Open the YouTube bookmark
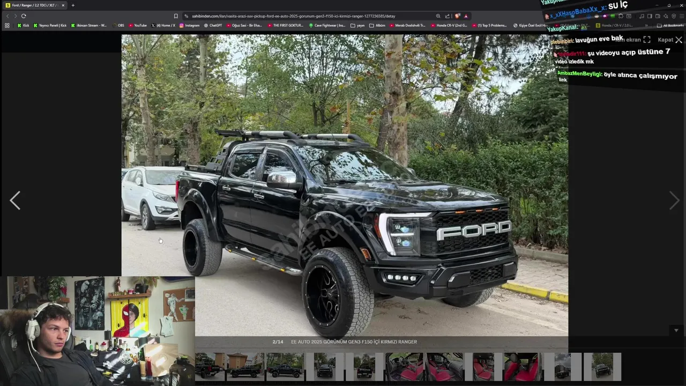The width and height of the screenshot is (686, 386). (x=137, y=25)
